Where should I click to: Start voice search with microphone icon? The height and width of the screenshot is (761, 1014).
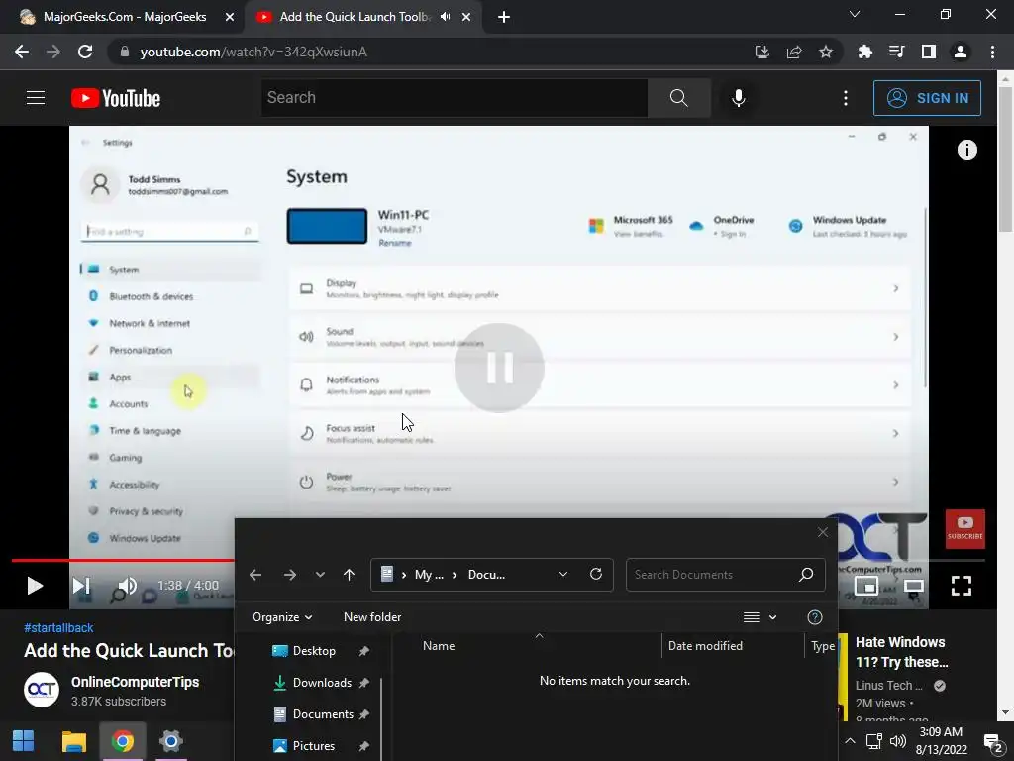[x=738, y=98]
